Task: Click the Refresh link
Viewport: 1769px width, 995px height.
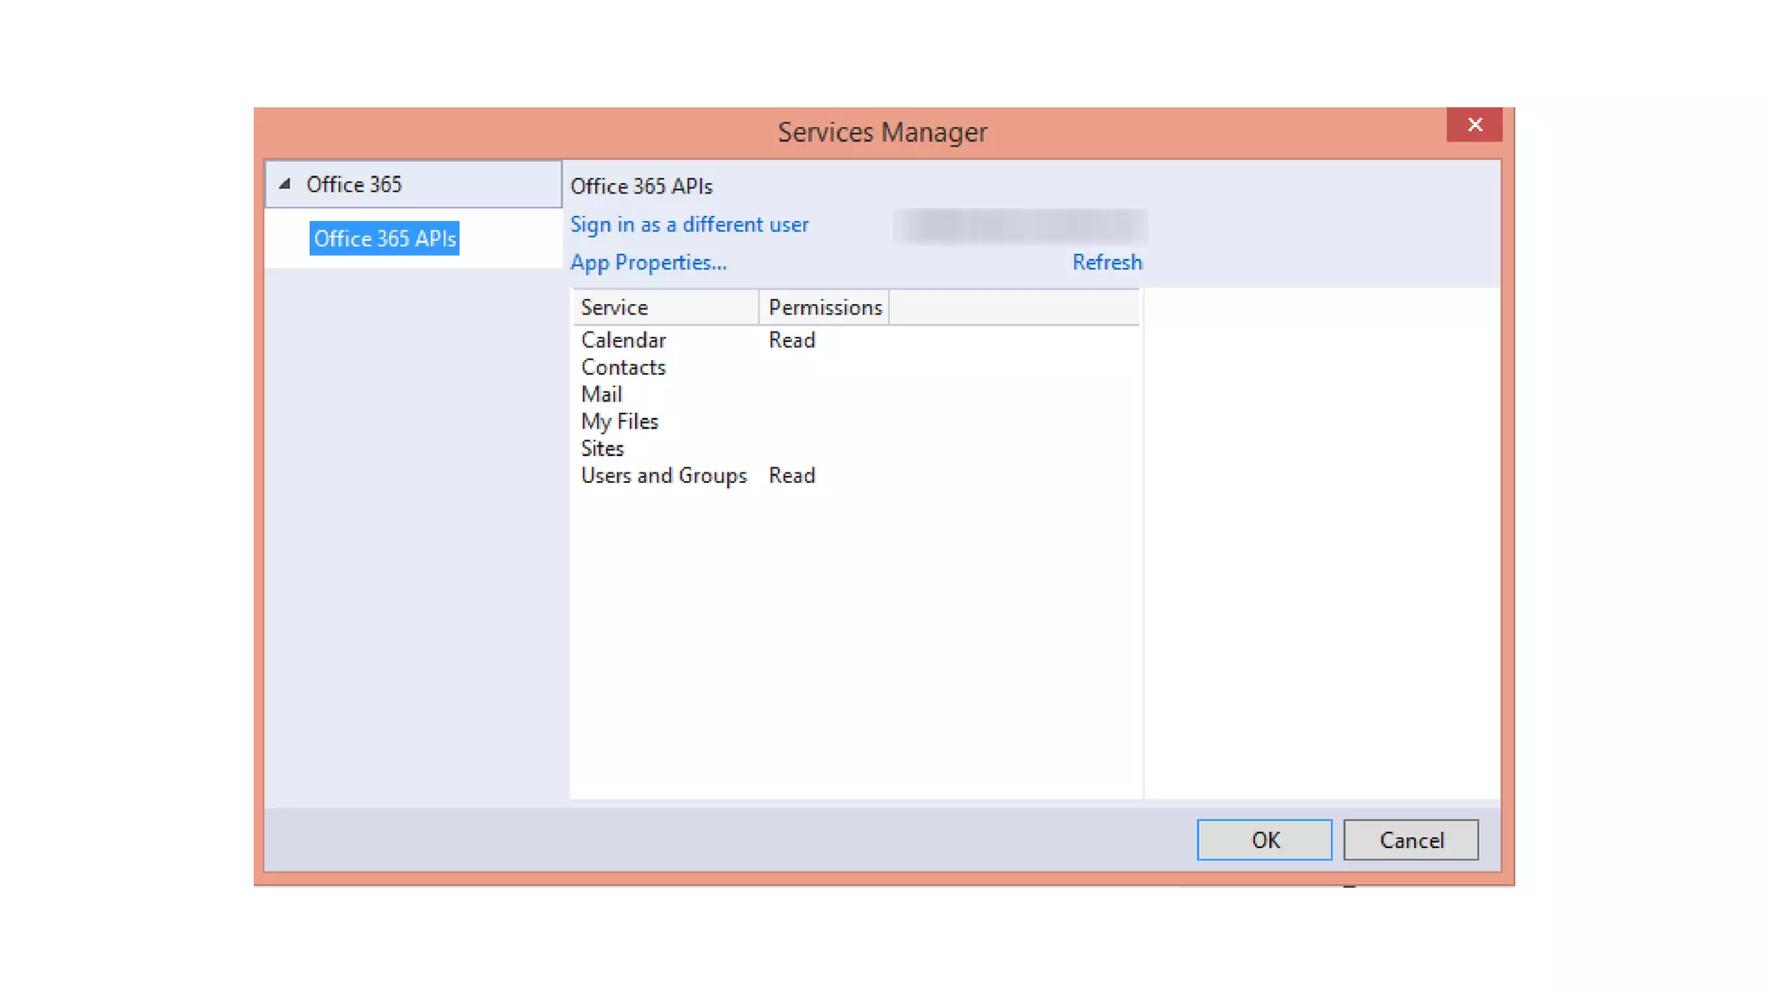Action: pos(1106,263)
